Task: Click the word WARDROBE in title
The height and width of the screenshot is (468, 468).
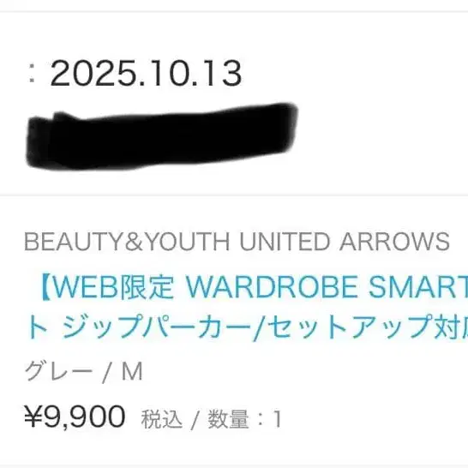Action: [x=272, y=288]
